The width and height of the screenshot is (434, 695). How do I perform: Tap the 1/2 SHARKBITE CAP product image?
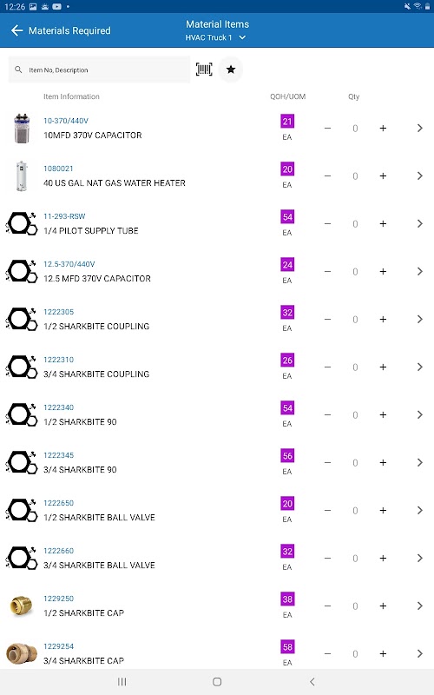point(21,606)
